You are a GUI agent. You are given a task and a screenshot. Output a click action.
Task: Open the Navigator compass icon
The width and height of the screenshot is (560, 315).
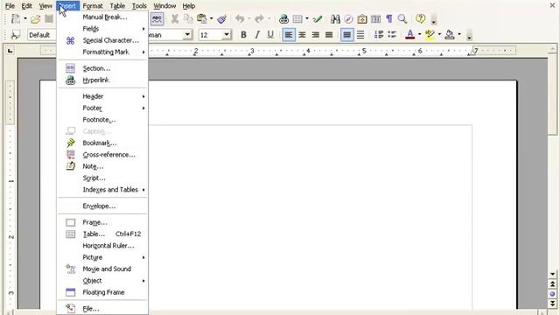click(x=348, y=19)
